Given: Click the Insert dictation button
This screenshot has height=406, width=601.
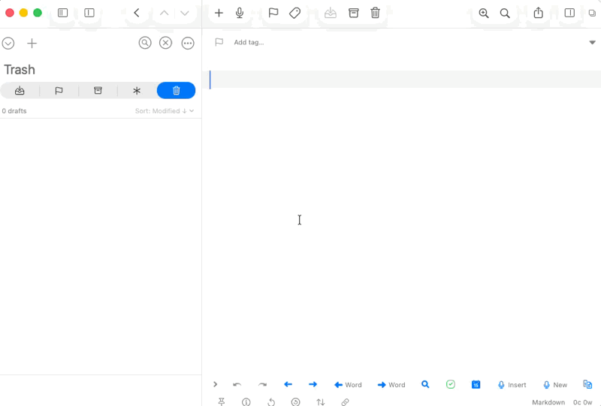Looking at the screenshot, I should click(512, 385).
